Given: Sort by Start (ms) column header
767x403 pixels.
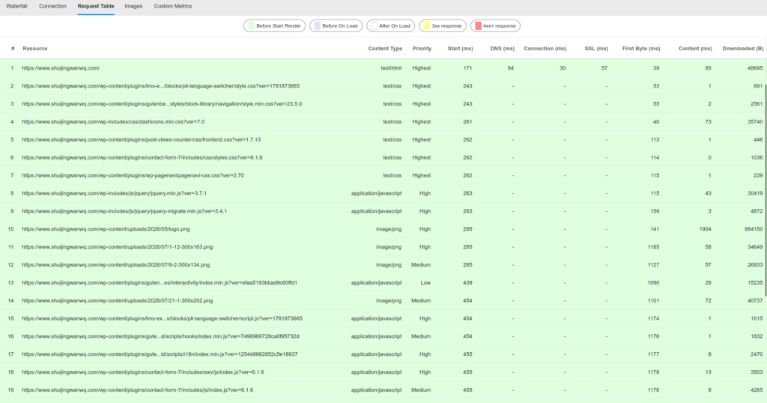Looking at the screenshot, I should click(461, 49).
